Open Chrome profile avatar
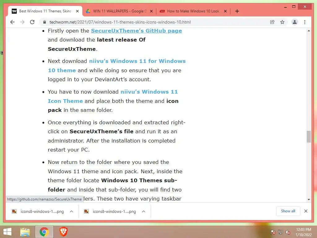Viewport: 317px width, 238px height. tap(295, 22)
